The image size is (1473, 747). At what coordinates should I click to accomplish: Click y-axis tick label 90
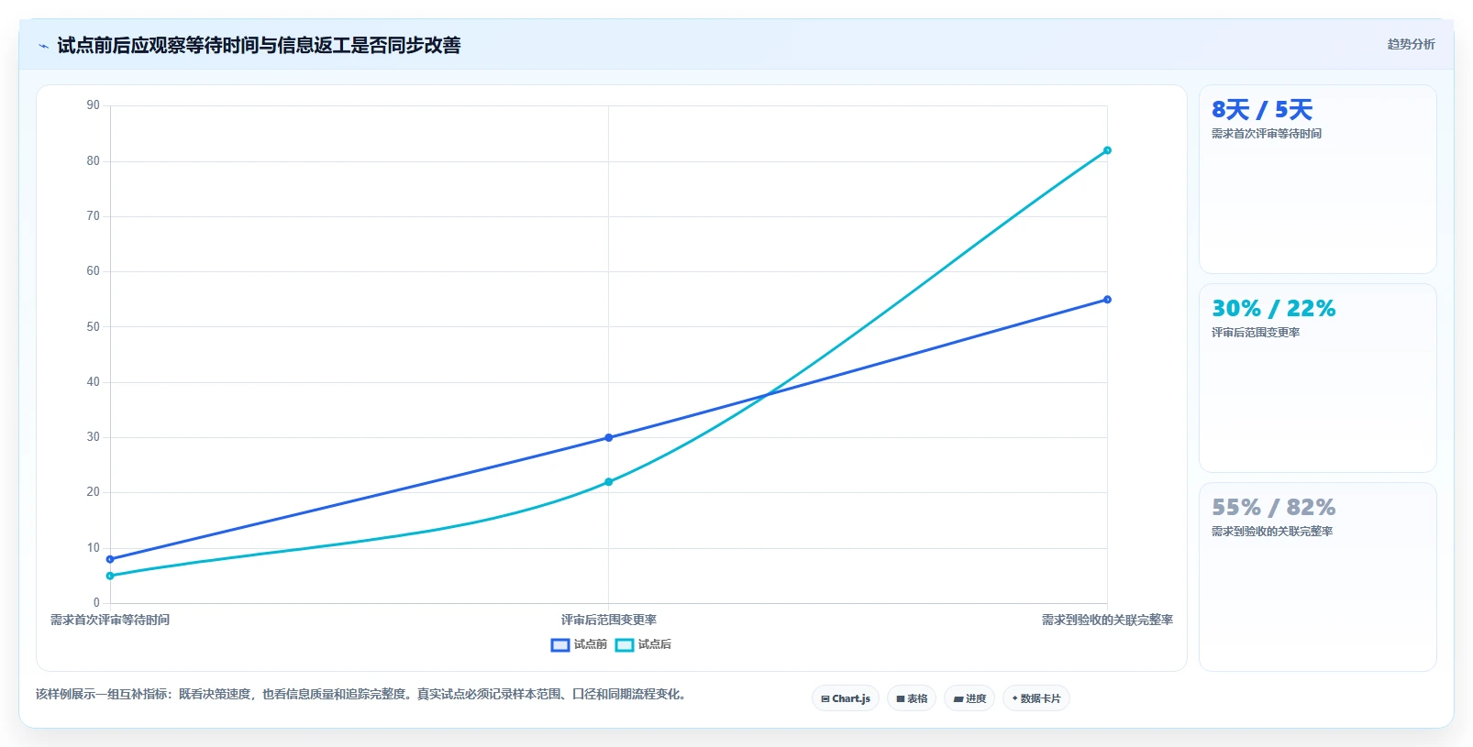(94, 105)
